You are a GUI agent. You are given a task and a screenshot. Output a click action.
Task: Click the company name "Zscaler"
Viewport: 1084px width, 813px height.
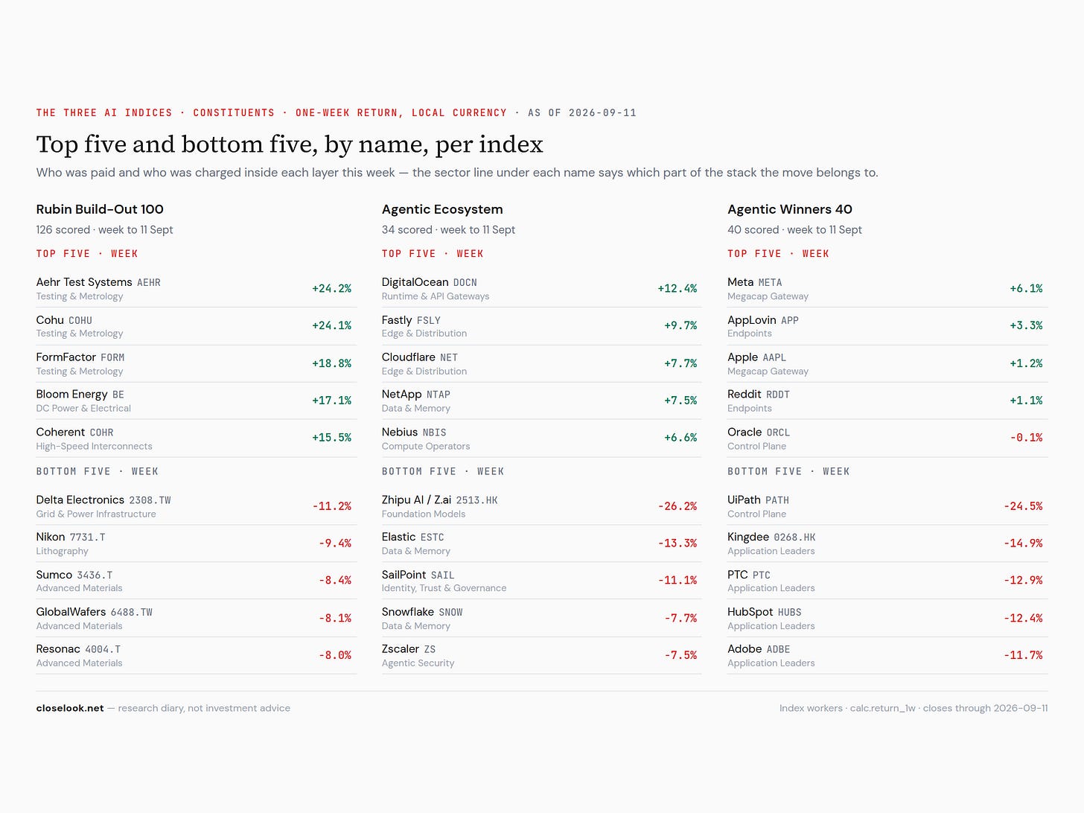[x=401, y=648]
